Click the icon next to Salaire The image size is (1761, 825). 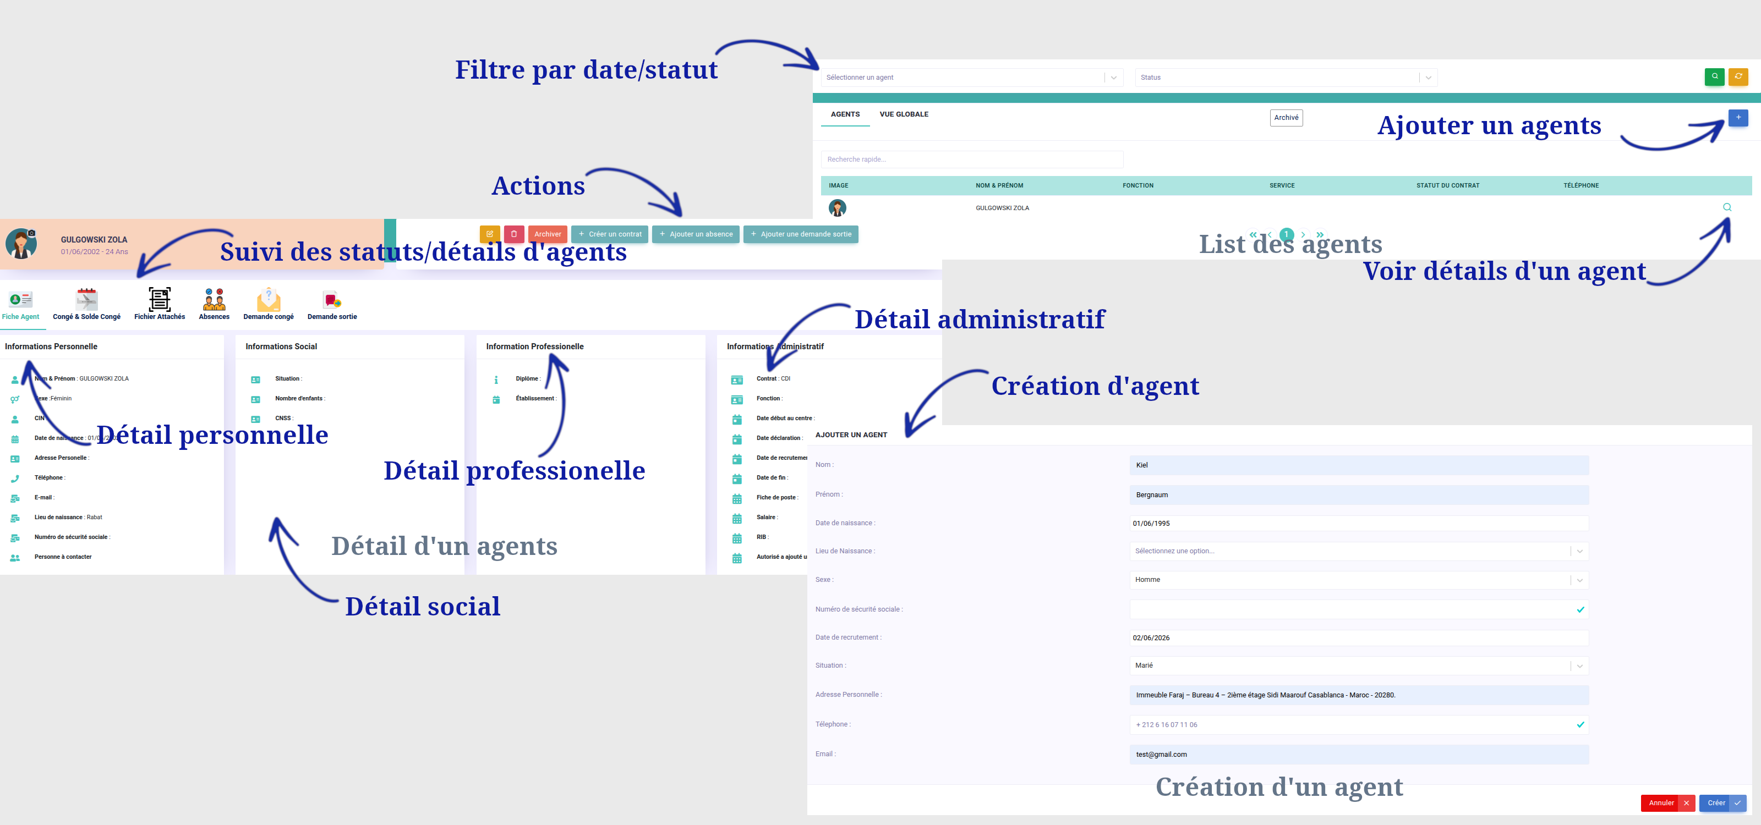[x=737, y=518]
